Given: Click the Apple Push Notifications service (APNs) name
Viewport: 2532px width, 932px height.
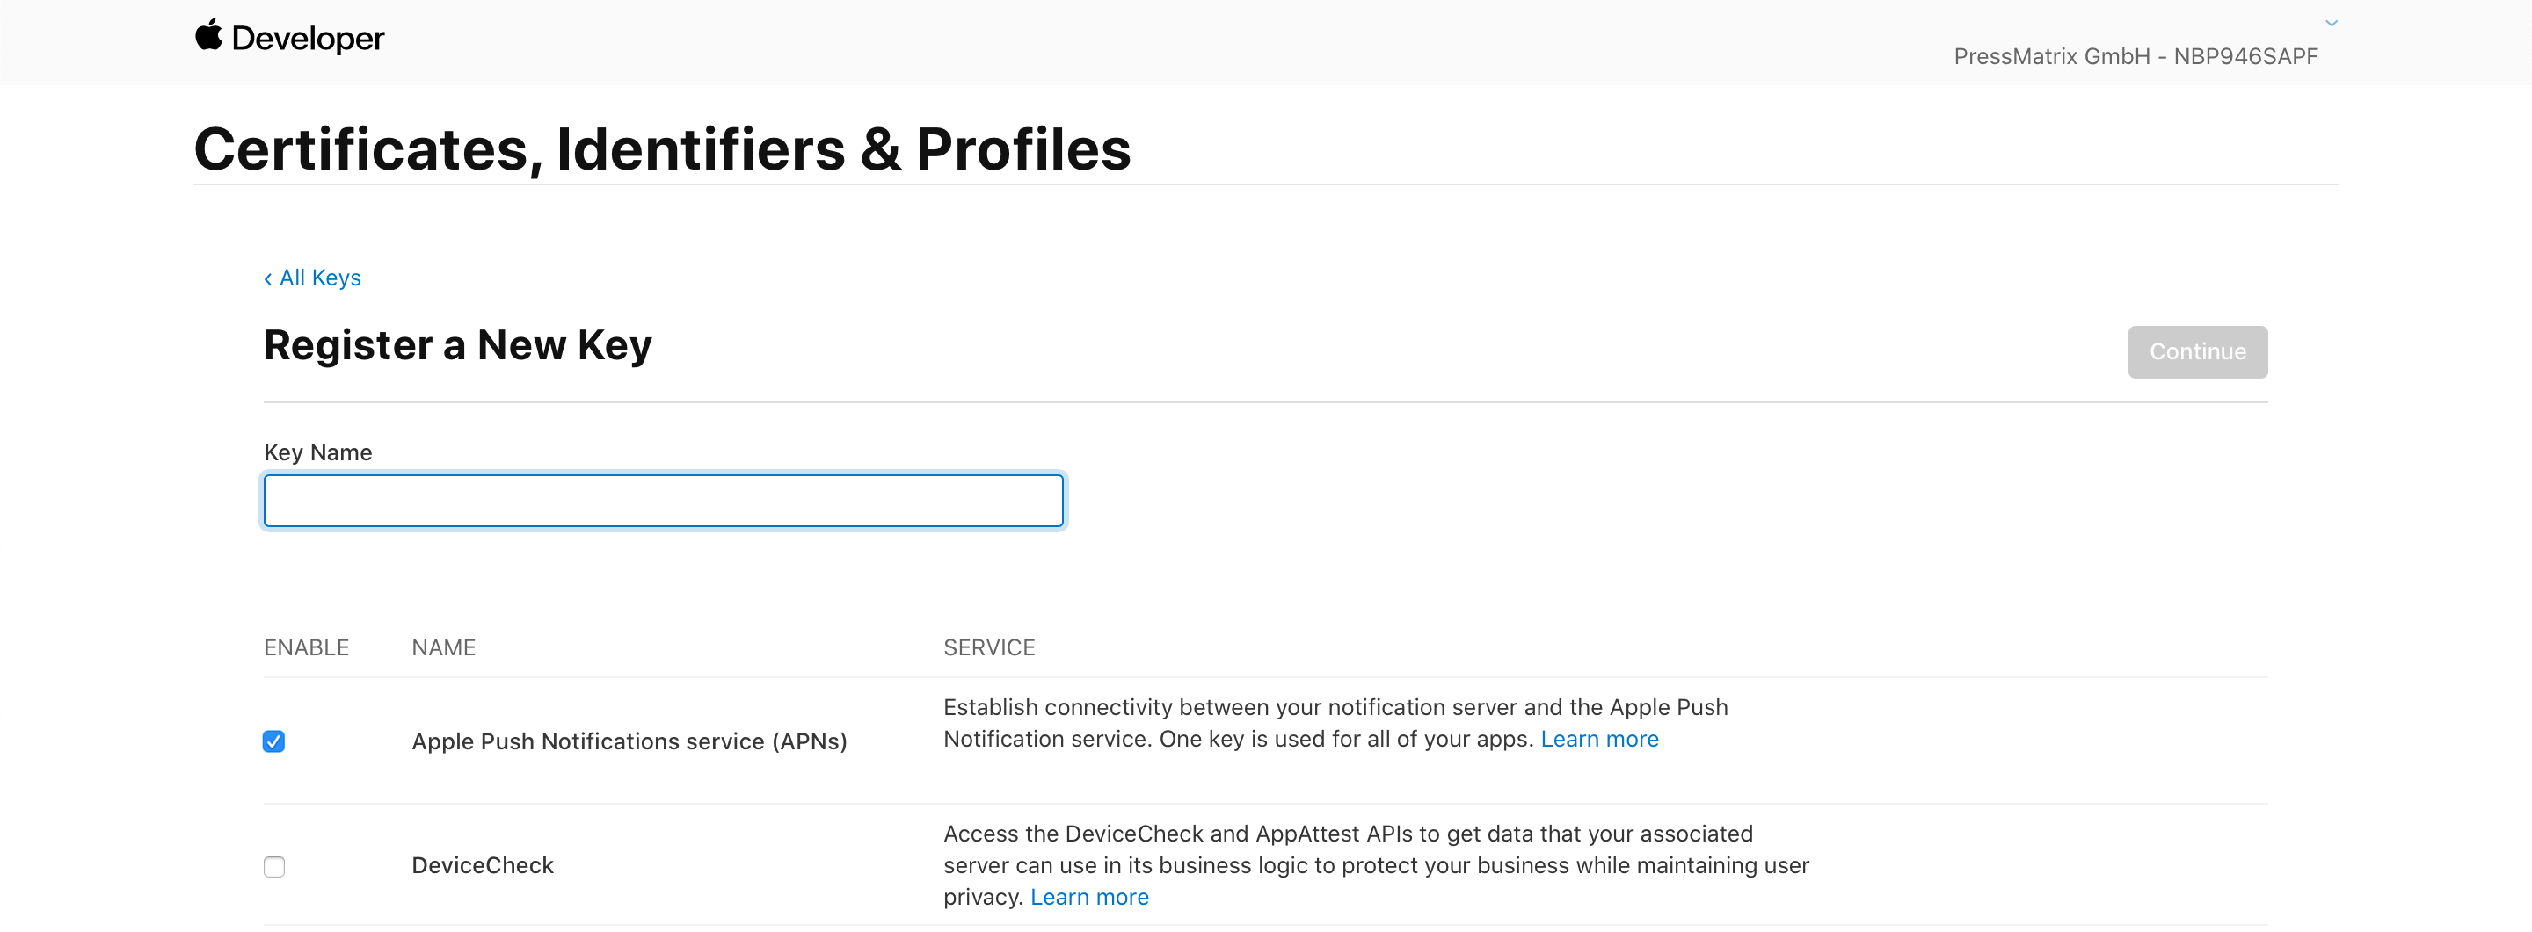Looking at the screenshot, I should (x=629, y=741).
